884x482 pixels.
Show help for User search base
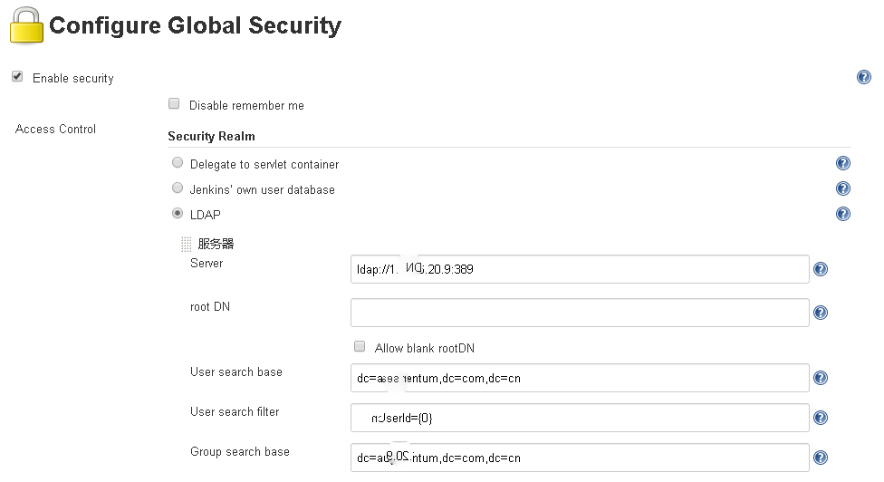[x=821, y=378]
